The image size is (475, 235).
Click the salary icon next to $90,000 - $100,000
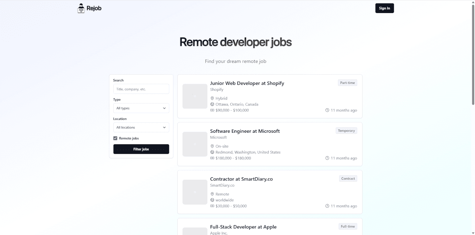pyautogui.click(x=212, y=110)
